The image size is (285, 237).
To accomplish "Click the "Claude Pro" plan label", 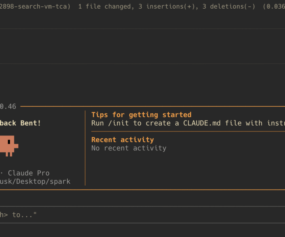I will [x=29, y=173].
